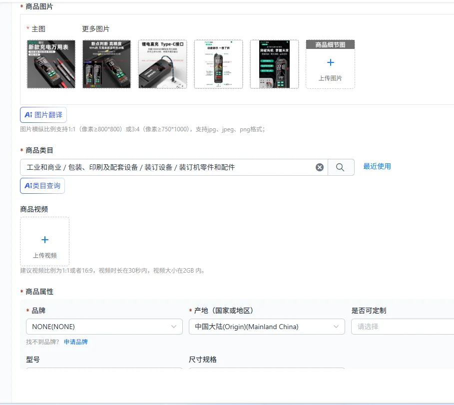The height and width of the screenshot is (405, 454).
Task: Select the 突破传统 掌握未来 image thumbnail
Action: pyautogui.click(x=274, y=64)
